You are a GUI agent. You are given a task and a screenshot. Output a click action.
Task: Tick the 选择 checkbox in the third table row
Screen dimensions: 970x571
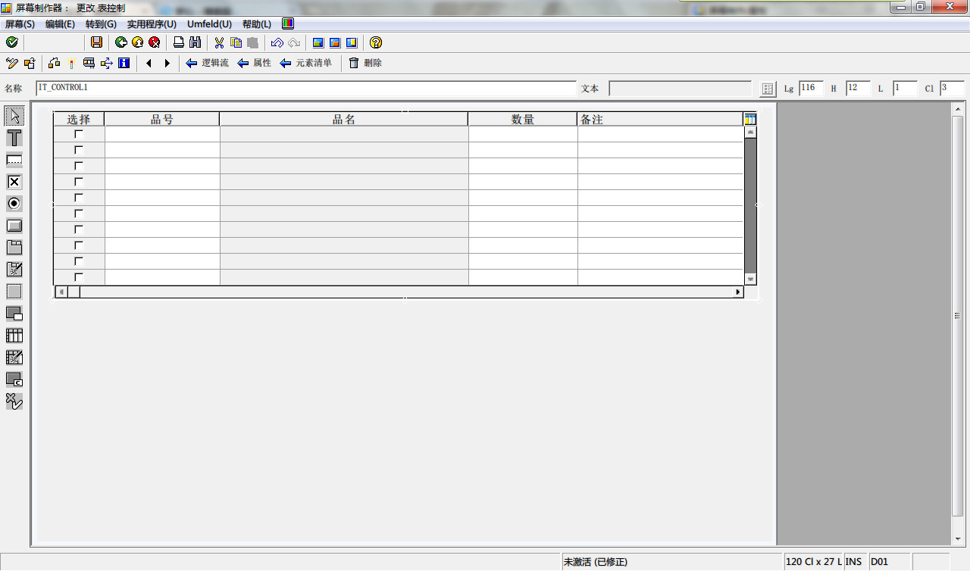click(79, 166)
